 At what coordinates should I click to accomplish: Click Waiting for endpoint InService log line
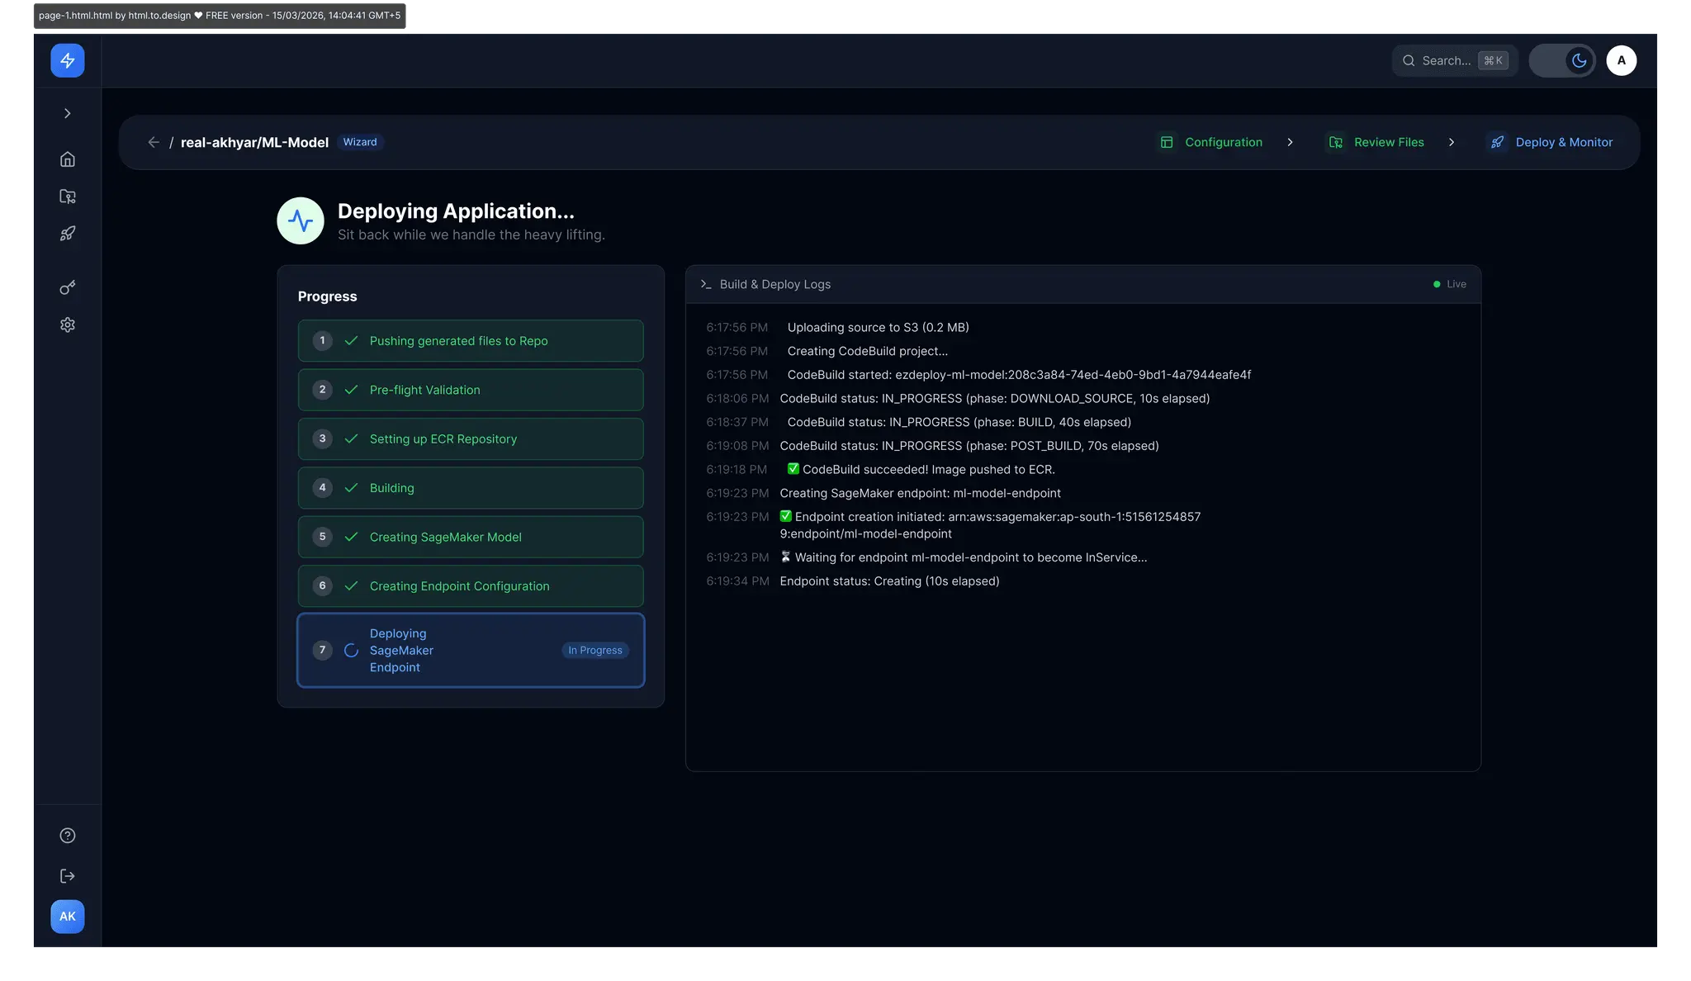pos(964,557)
